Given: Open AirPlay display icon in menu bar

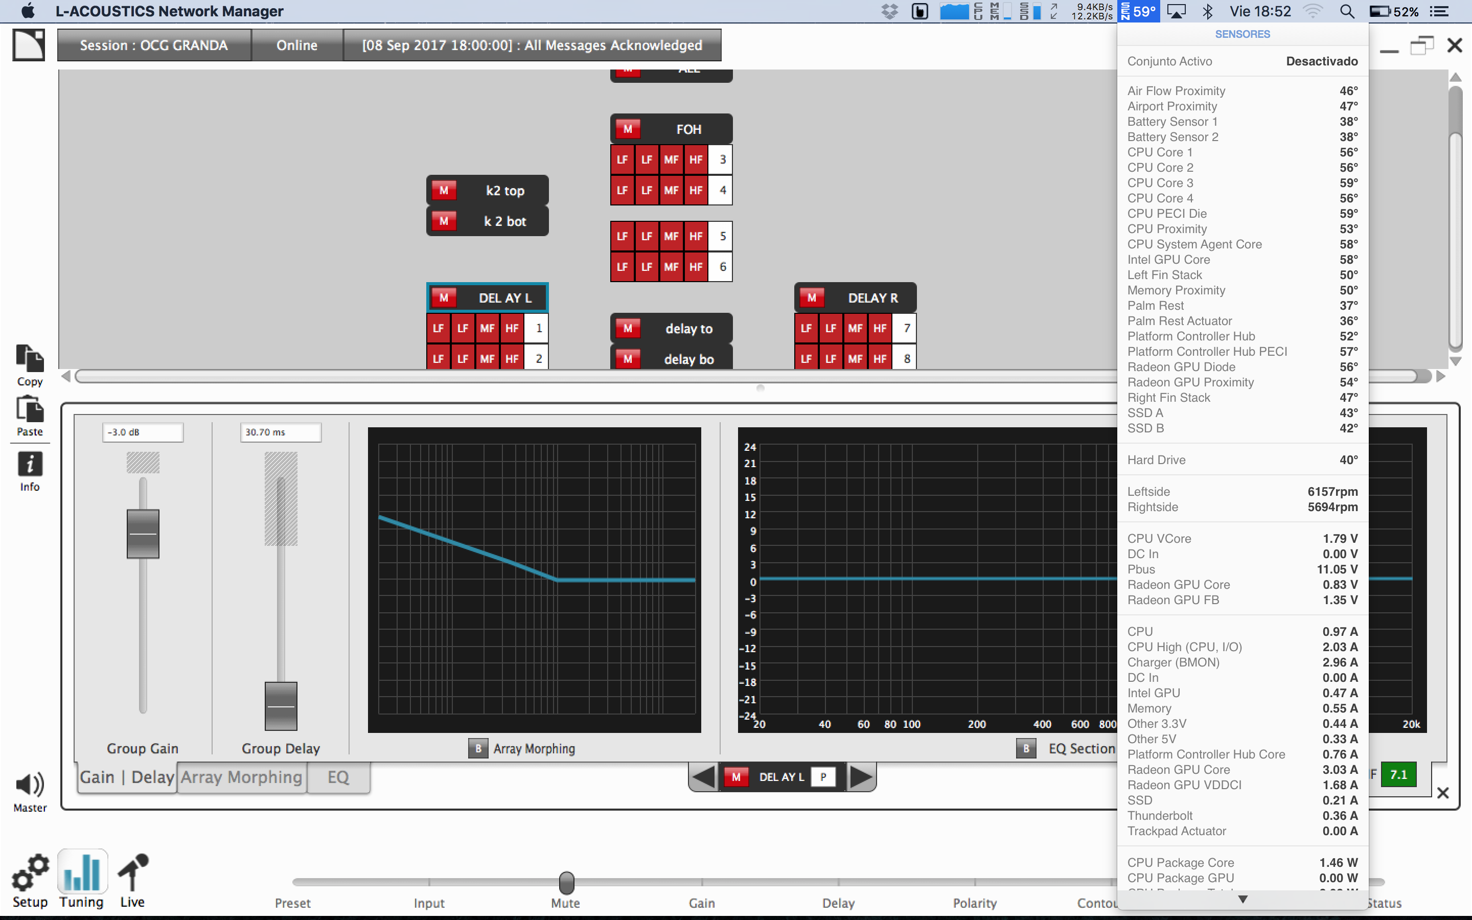Looking at the screenshot, I should click(1177, 11).
